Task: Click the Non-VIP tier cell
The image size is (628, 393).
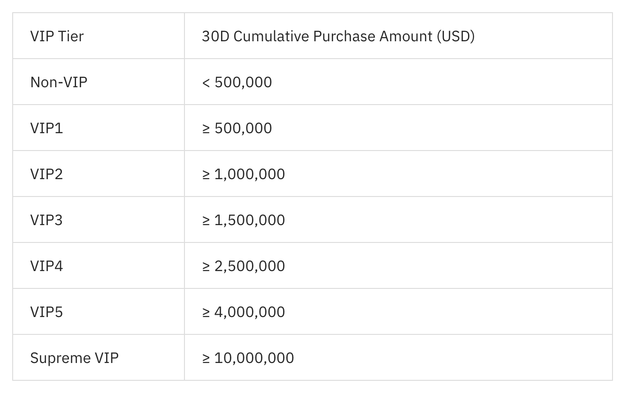Action: (99, 82)
